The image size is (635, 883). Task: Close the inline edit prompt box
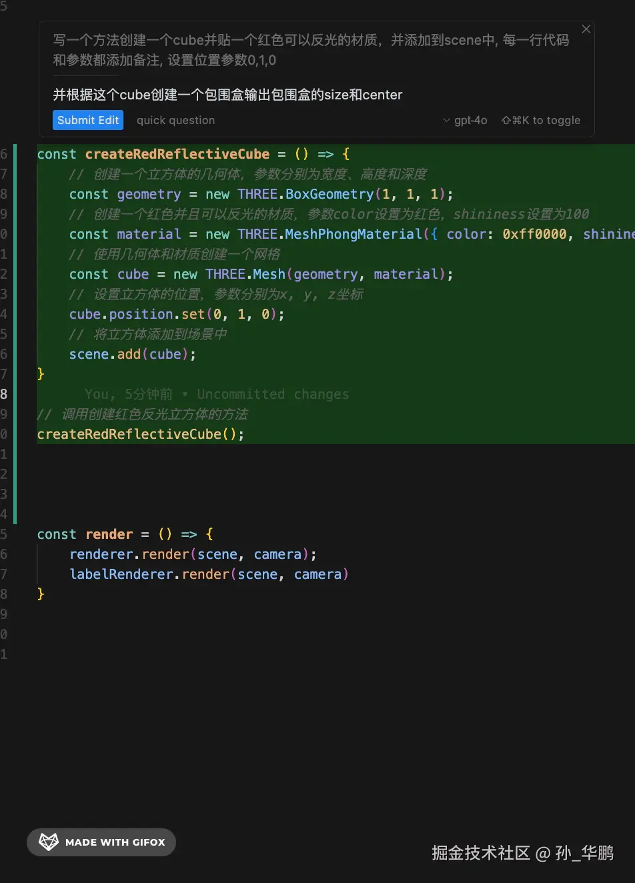click(x=586, y=29)
